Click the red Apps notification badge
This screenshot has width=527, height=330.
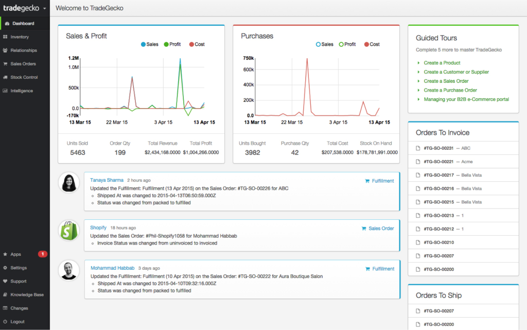(x=43, y=254)
